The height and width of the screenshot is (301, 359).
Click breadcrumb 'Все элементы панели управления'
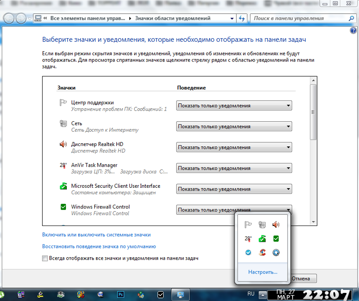85,18
